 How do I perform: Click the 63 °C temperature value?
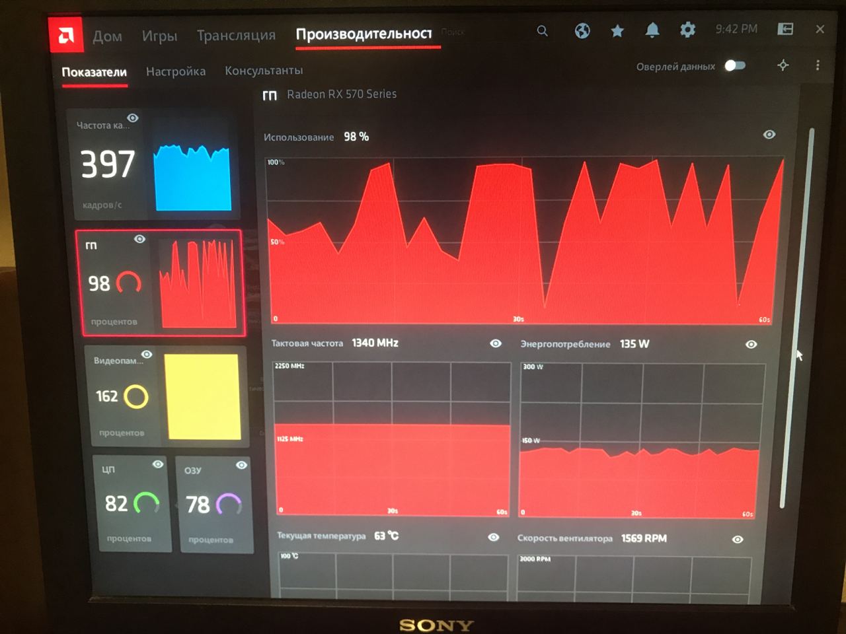[386, 536]
